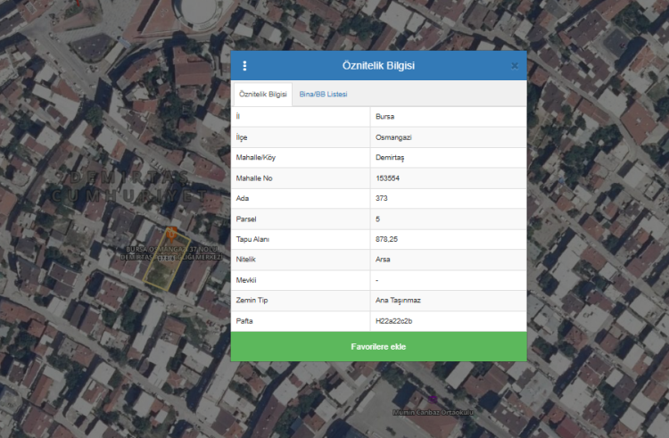Click the İl label link
Viewport: 669px width, 438px height.
click(x=238, y=116)
